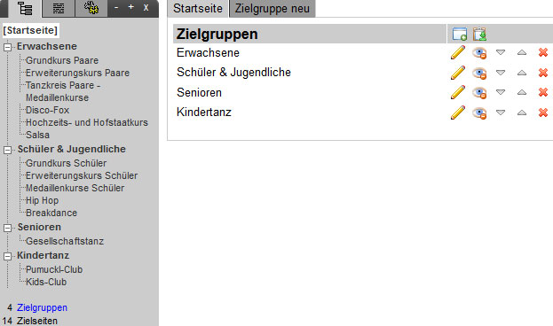This screenshot has width=553, height=326.
Task: Toggle visibility eye for Schüler & Jugendliche
Action: tap(479, 73)
